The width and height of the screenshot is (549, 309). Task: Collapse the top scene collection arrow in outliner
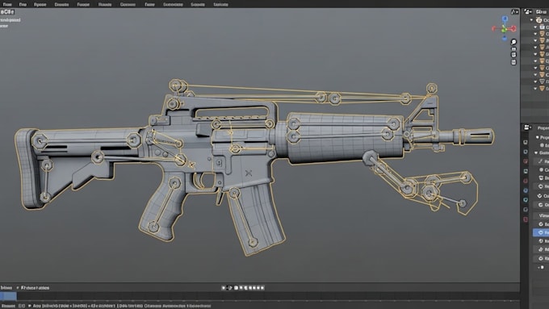[531, 20]
